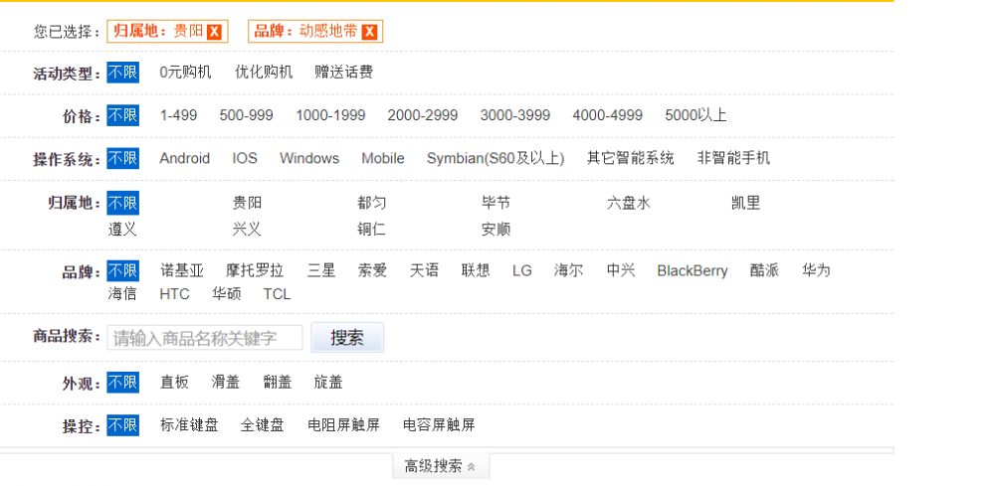The width and height of the screenshot is (995, 486).
Task: Focus the 商品搜索 keyword input field
Action: coord(205,338)
